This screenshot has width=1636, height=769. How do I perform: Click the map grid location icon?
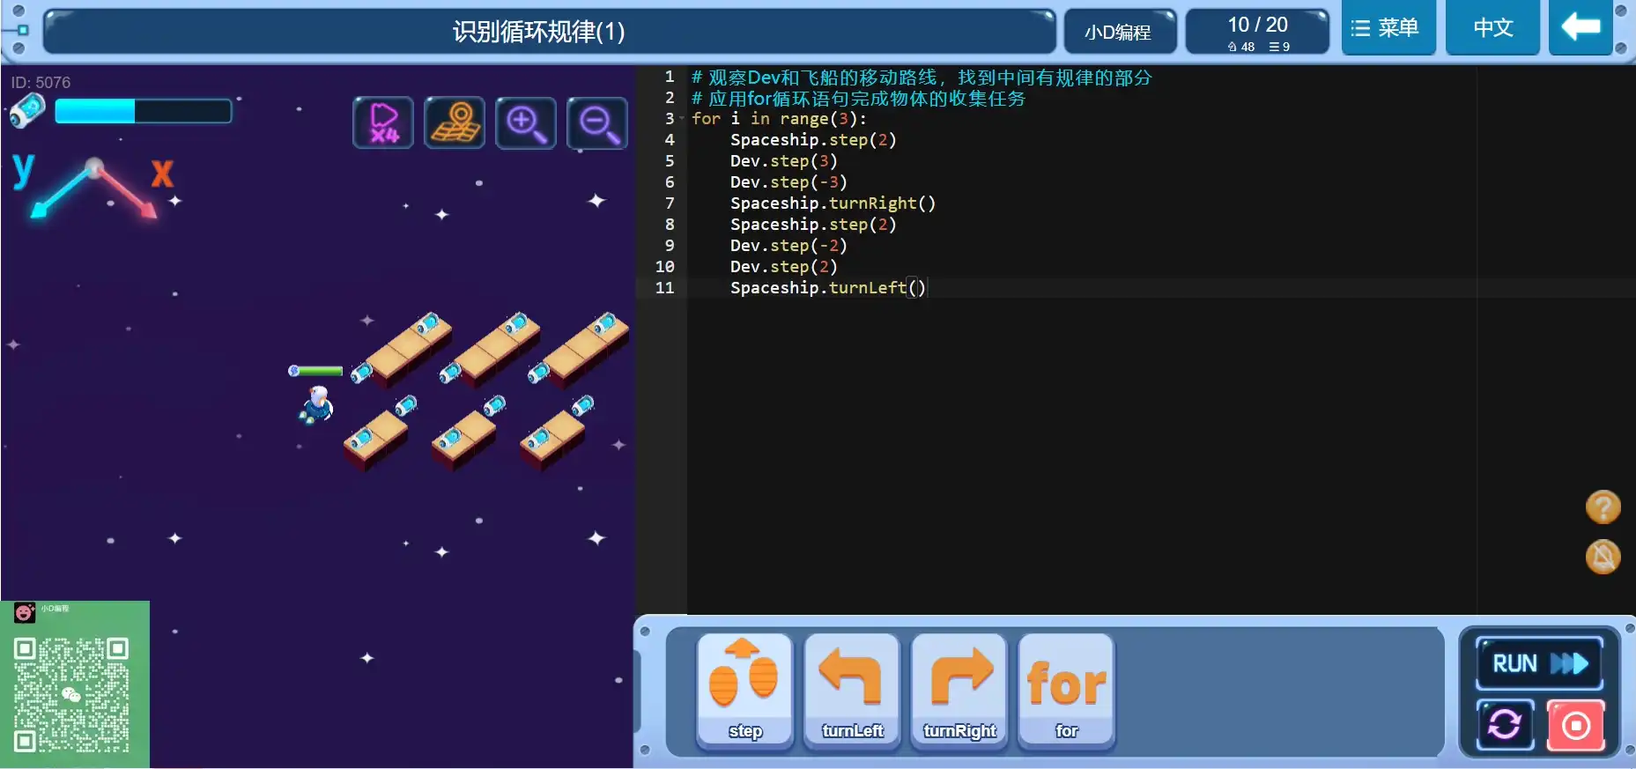(455, 122)
